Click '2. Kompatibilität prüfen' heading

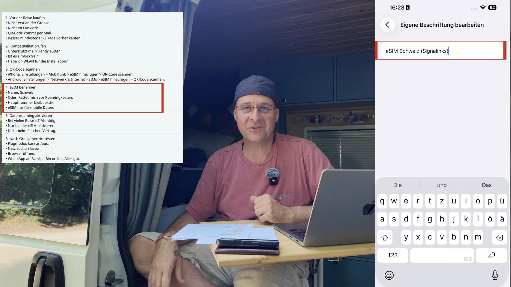(26, 46)
